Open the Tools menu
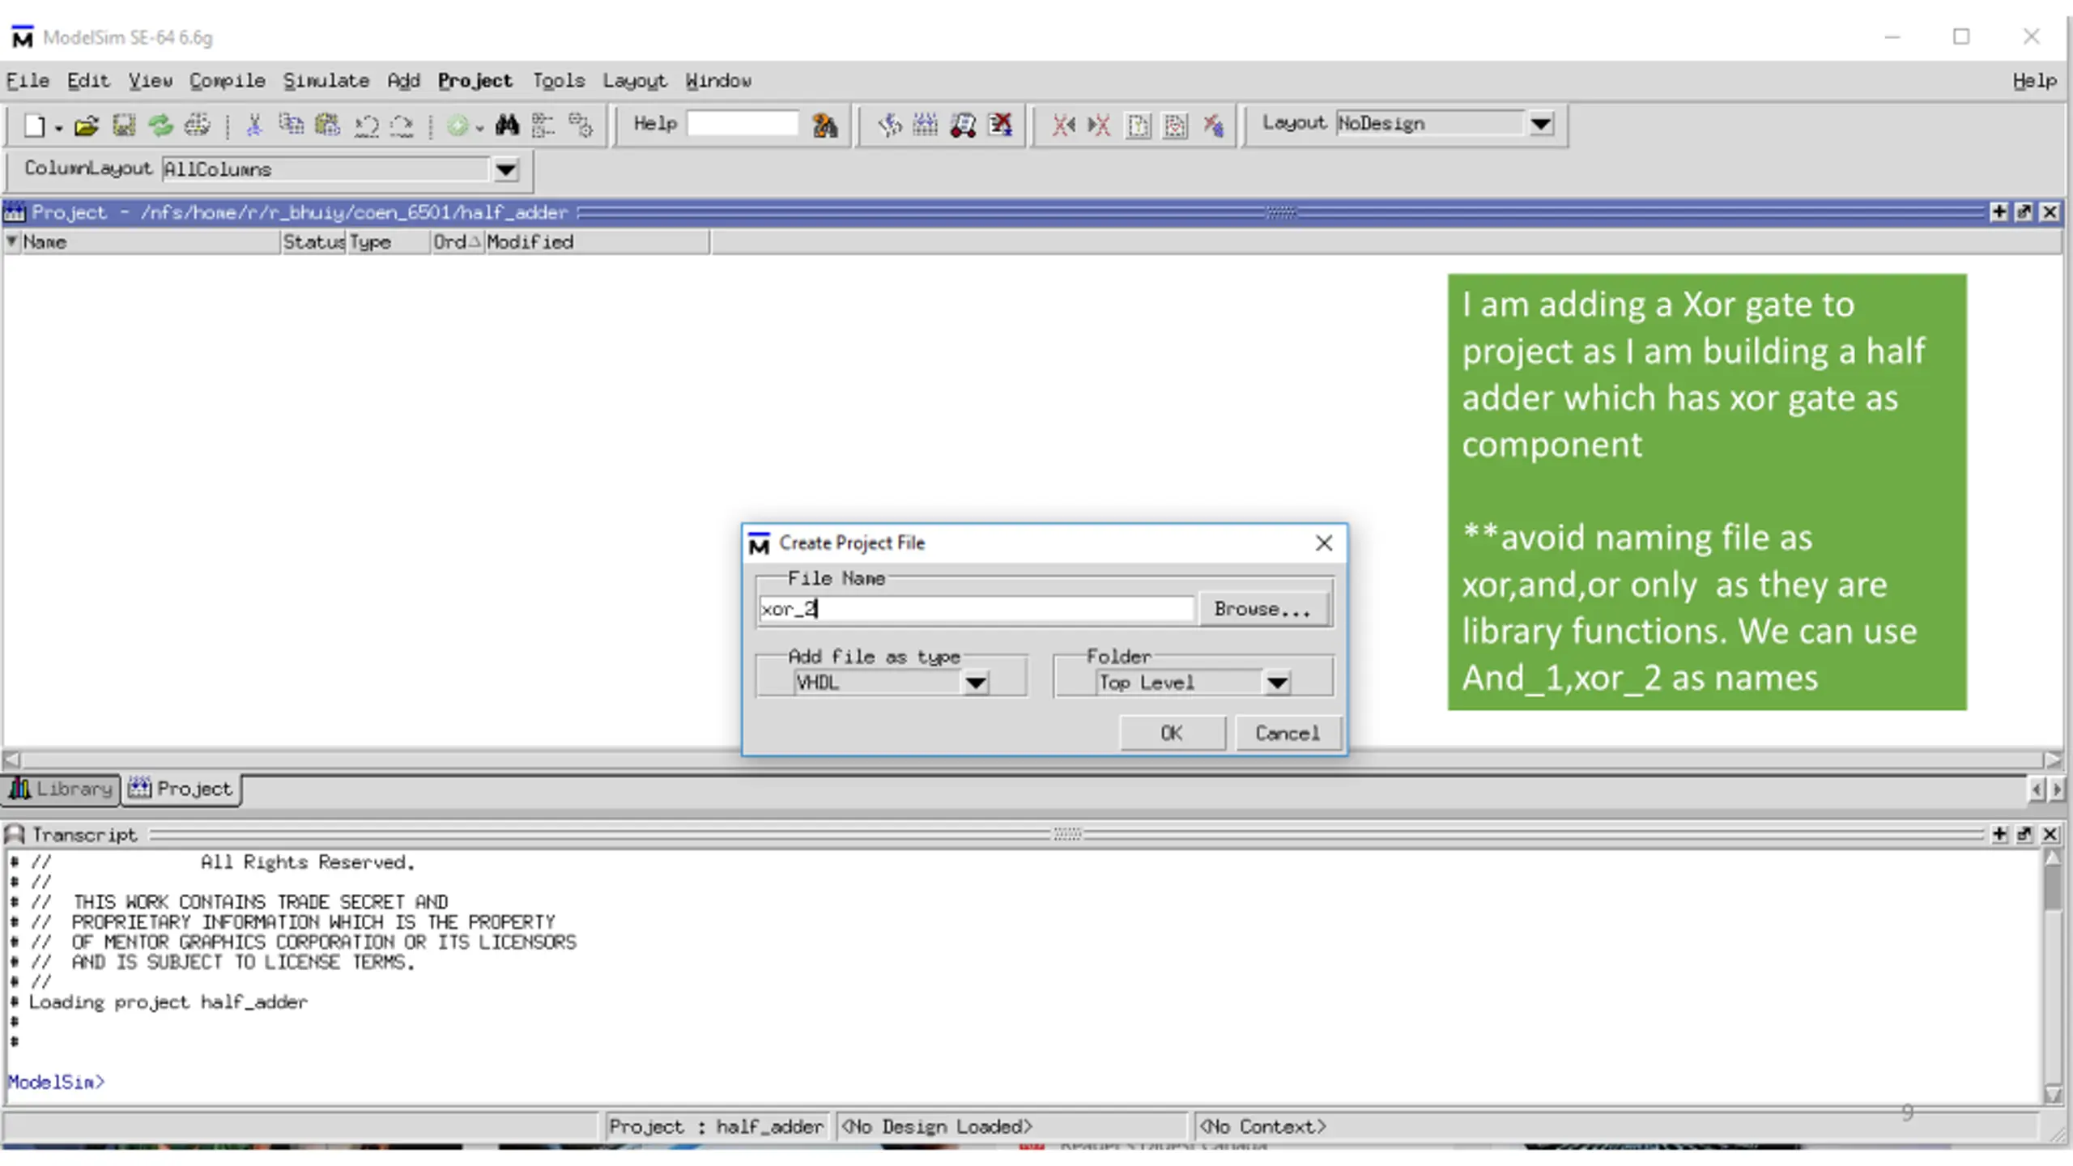Viewport: 2073px width, 1166px height. pos(559,81)
